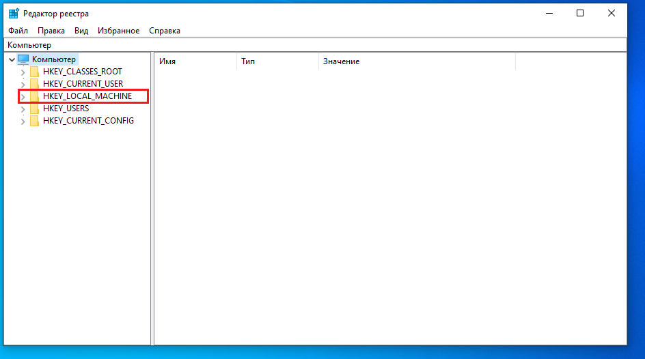This screenshot has width=645, height=359.
Task: Select the HKEY_CURRENT_USER key label
Action: 83,84
